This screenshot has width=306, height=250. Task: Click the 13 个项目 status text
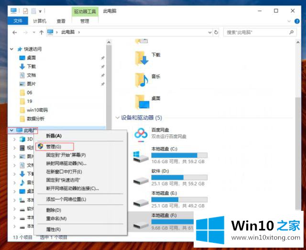(22, 237)
